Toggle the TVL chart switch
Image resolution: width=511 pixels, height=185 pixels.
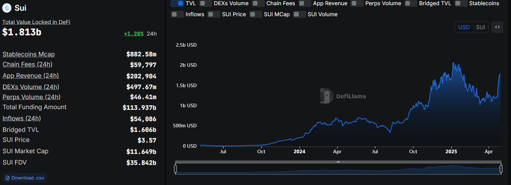(x=177, y=4)
